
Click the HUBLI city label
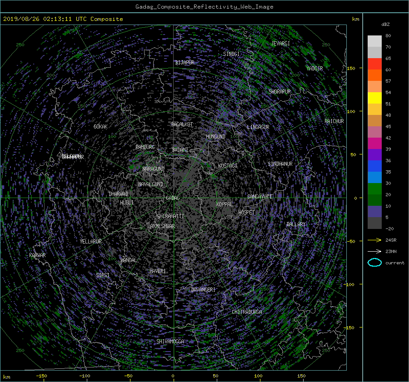[127, 203]
